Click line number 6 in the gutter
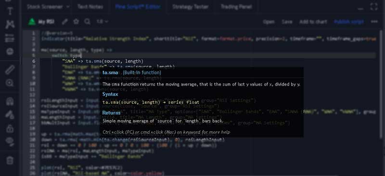This screenshot has width=385, height=176. [x=34, y=61]
